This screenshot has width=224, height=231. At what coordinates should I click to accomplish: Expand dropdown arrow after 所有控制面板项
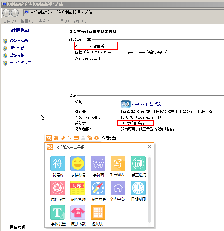(x=82, y=13)
